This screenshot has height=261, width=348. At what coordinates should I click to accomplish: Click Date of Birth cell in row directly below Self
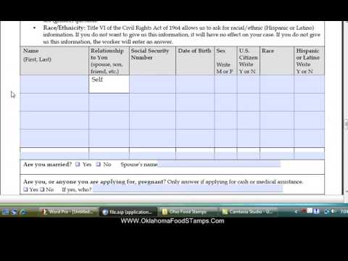point(195,102)
